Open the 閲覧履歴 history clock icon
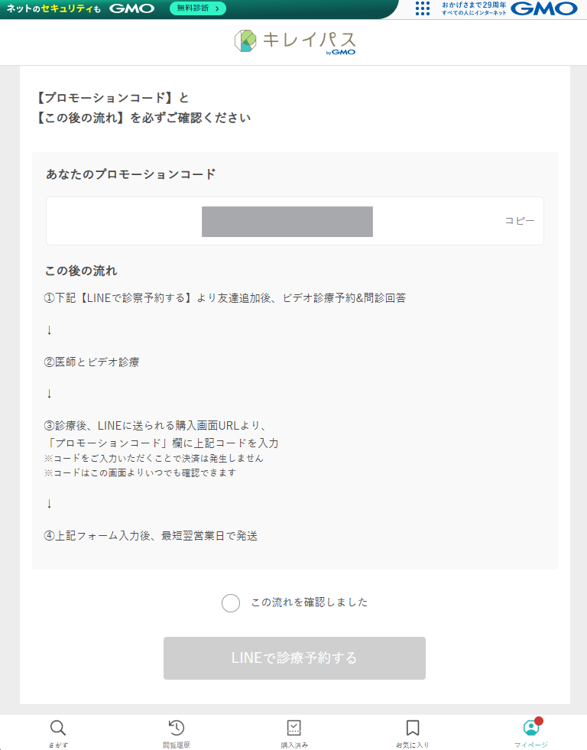587x750 pixels. pyautogui.click(x=176, y=728)
